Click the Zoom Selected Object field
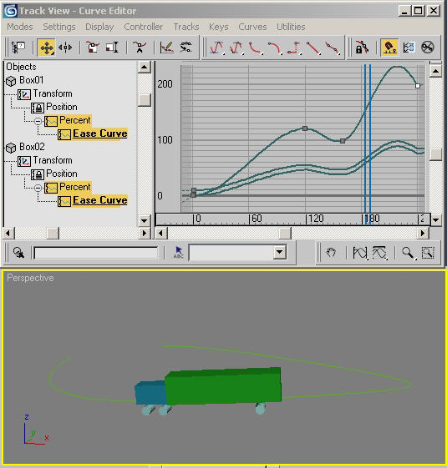 (x=96, y=253)
